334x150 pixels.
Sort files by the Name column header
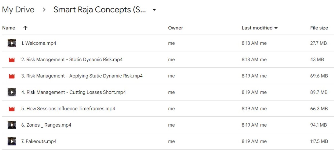(x=9, y=28)
